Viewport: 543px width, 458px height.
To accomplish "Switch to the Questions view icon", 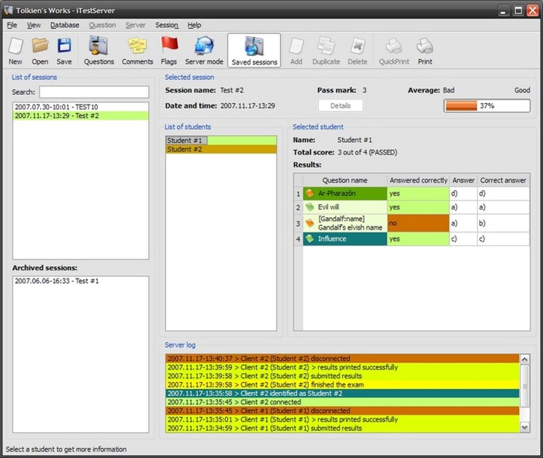I will 98,51.
